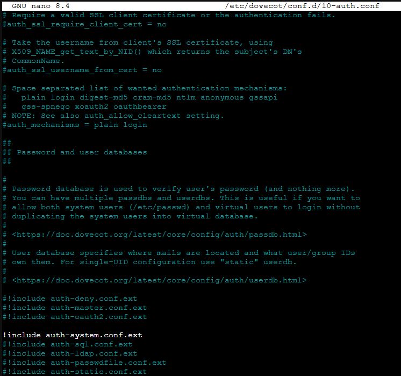401x376 pixels.
Task: Click the passdb.html documentation URL
Action: point(159,235)
